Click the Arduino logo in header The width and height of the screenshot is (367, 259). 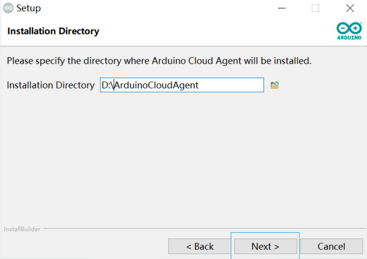pos(349,31)
